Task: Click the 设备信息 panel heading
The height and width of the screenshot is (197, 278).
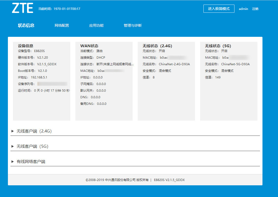Action: (x=25, y=46)
